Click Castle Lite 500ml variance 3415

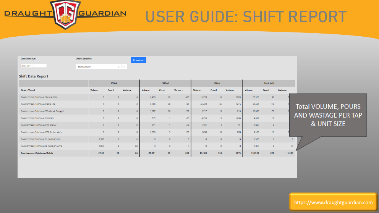point(238,104)
